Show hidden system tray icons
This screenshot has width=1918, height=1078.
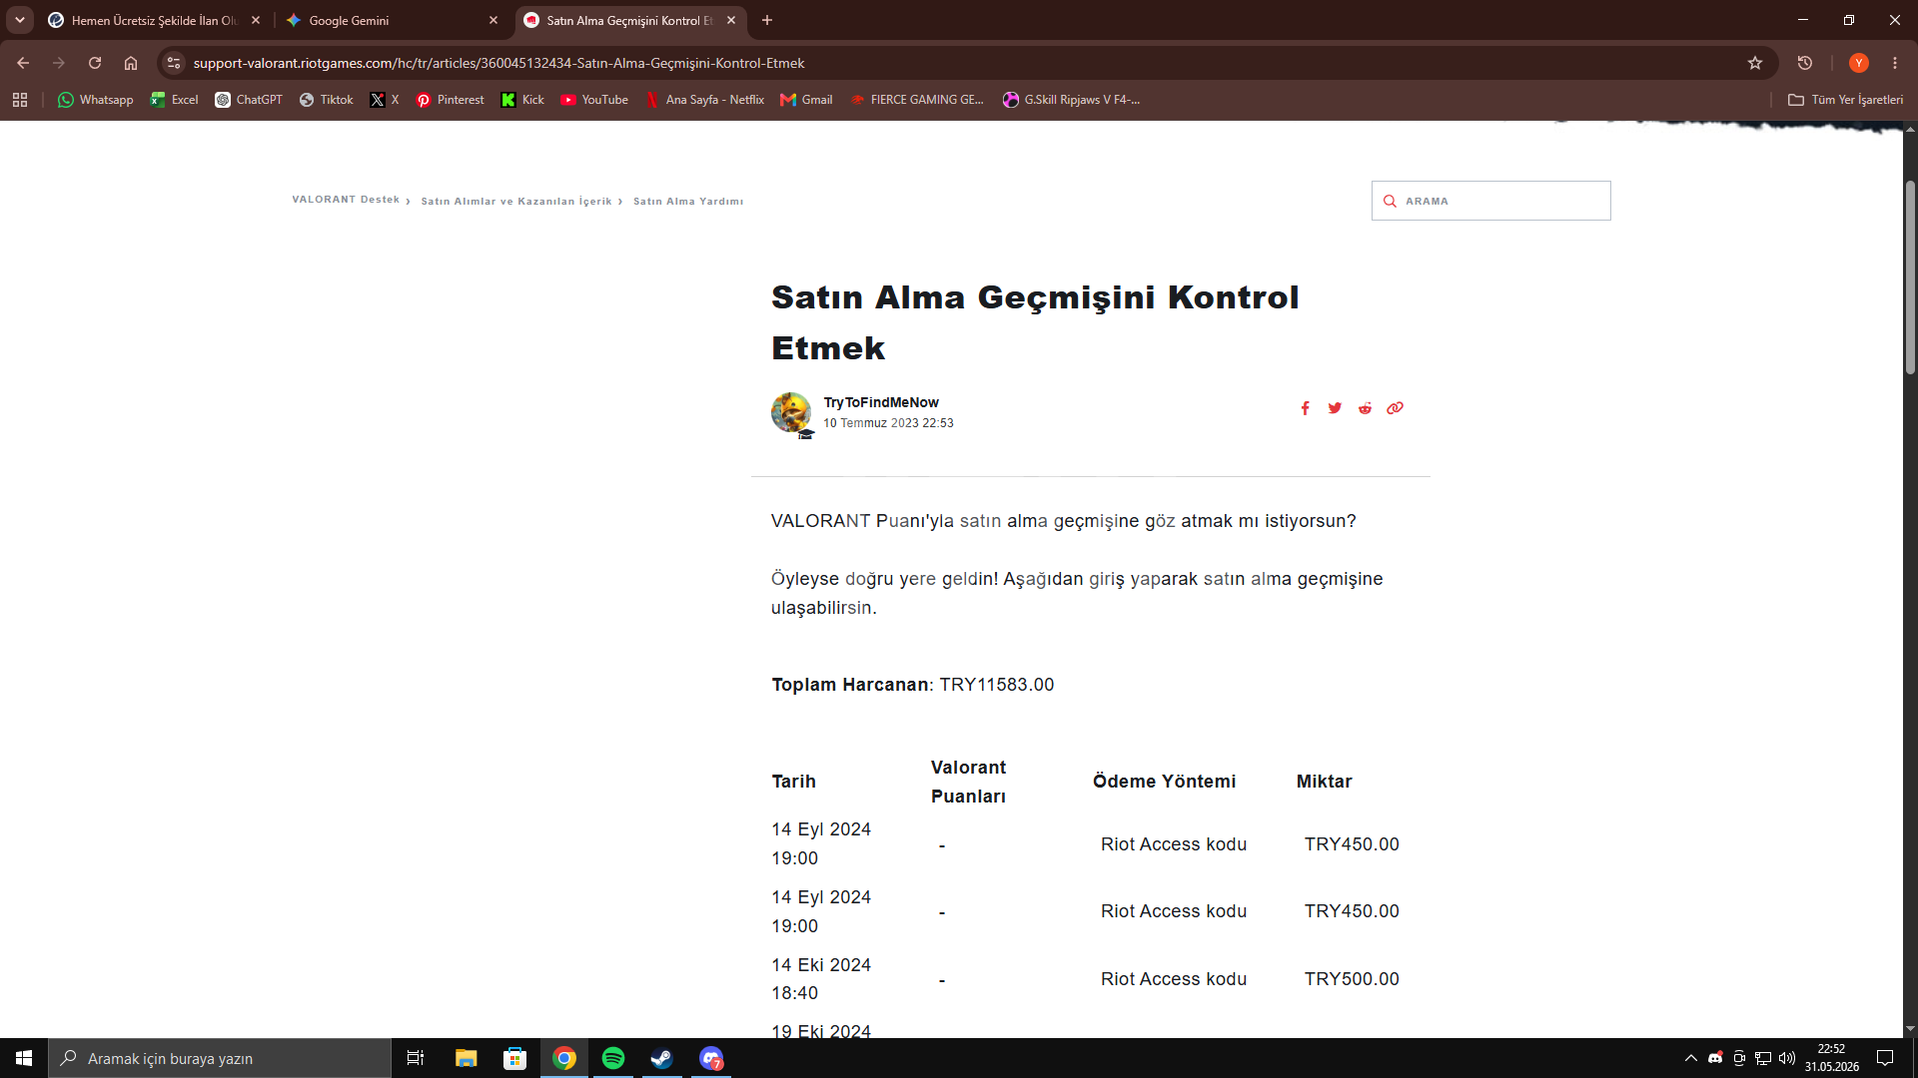pos(1690,1058)
